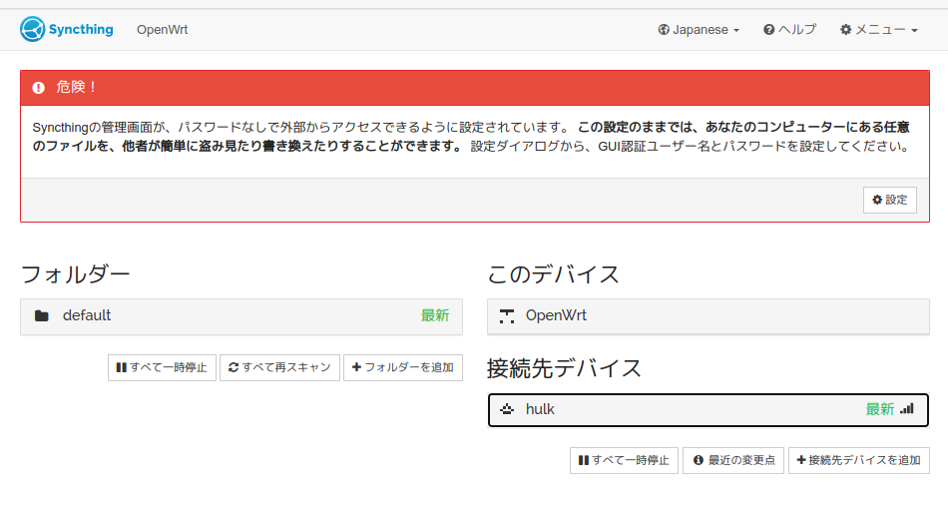The width and height of the screenshot is (948, 506).
Task: Click the 危険！ alert title
Action: [77, 87]
